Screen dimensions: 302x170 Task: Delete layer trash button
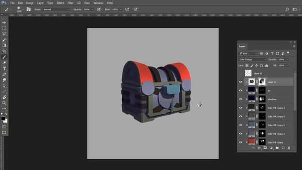point(289,148)
